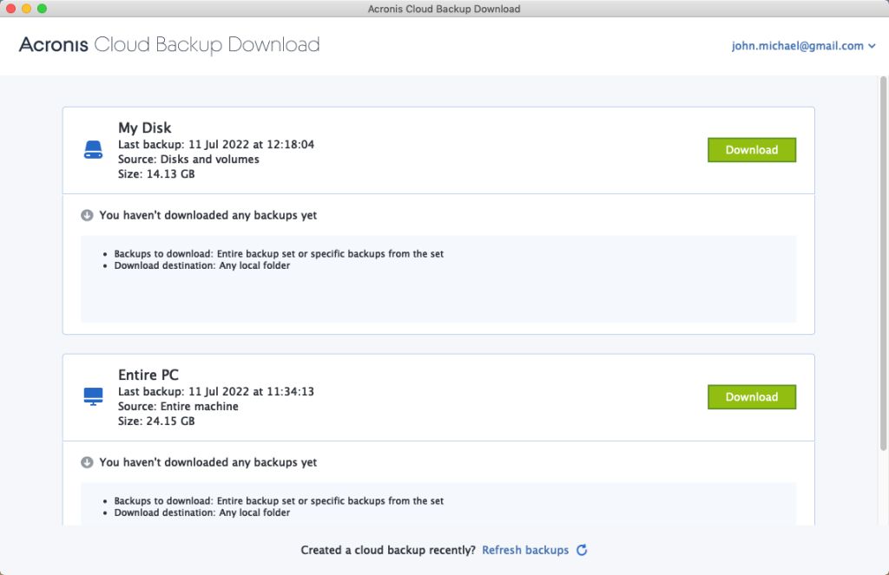
Task: Expand My Disk's "You haven't downloaded" status line
Action: (207, 215)
